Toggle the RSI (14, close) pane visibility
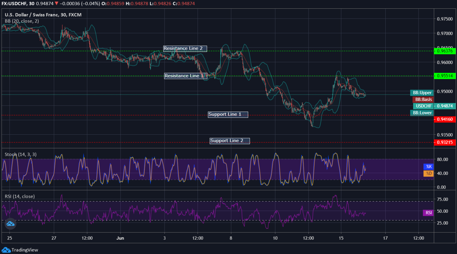This screenshot has height=254, width=457. point(20,196)
